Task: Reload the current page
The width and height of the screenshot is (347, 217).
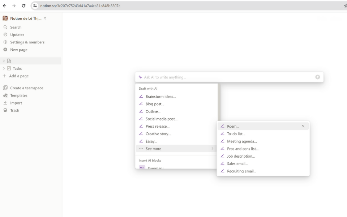Action: (x=23, y=6)
